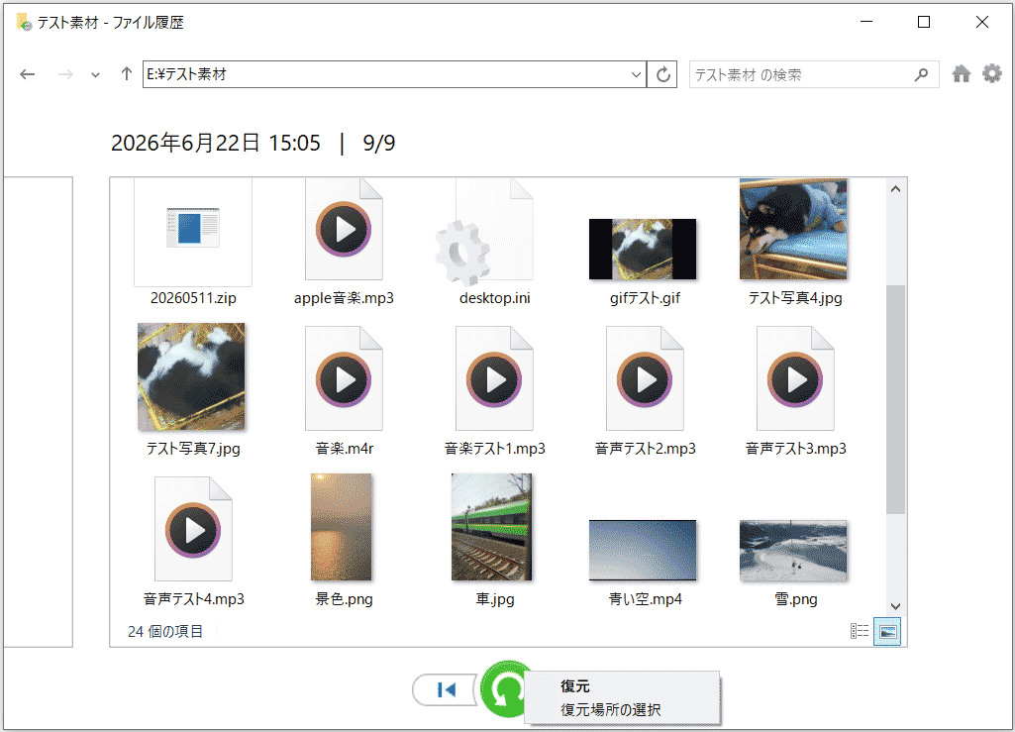Select the 景色.png sunset thumbnail
The width and height of the screenshot is (1015, 732).
point(341,527)
